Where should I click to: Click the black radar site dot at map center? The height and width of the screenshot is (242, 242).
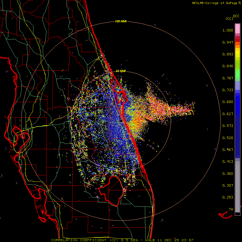point(121,121)
